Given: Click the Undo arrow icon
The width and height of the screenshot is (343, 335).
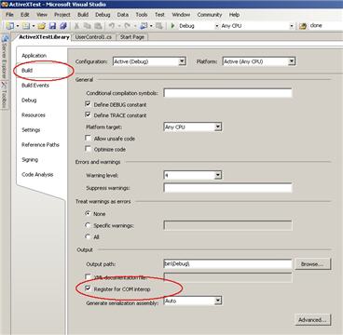Looking at the screenshot, I should click(112, 26).
